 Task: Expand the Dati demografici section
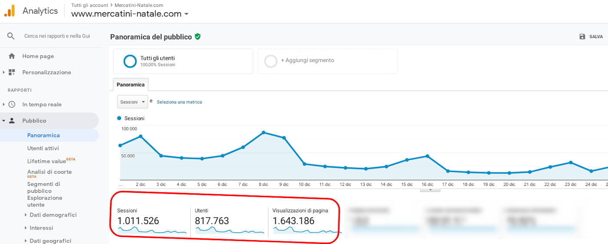(x=26, y=215)
